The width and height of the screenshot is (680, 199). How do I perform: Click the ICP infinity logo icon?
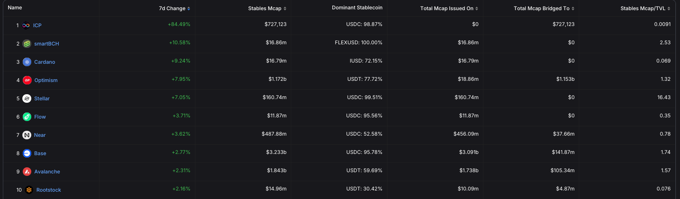tap(26, 25)
